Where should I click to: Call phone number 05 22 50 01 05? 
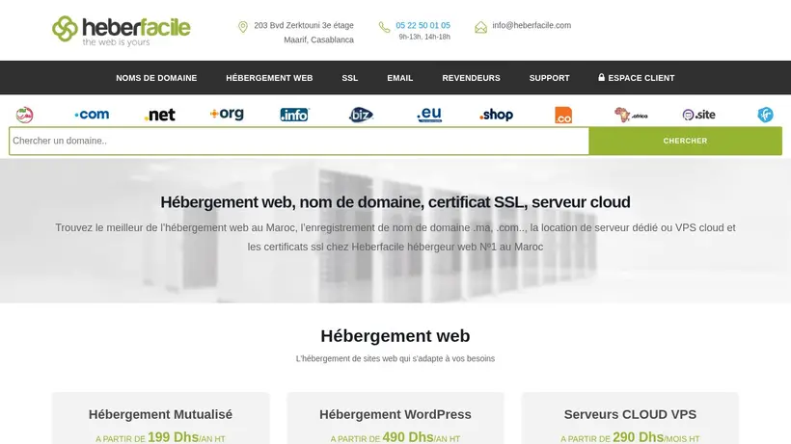(423, 25)
